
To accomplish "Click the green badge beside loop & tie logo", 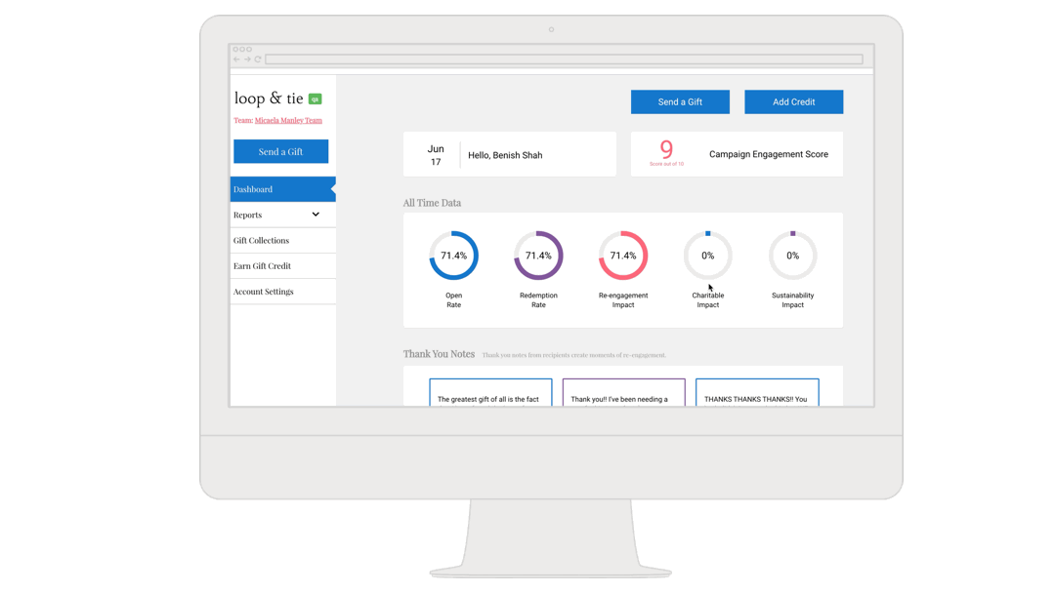I will coord(315,99).
